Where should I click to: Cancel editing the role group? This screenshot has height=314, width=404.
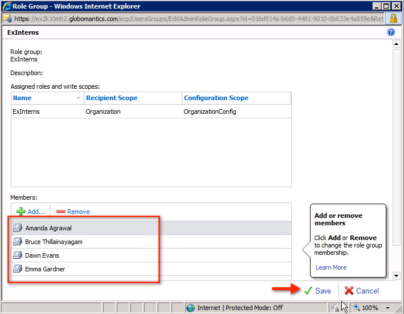coord(362,291)
